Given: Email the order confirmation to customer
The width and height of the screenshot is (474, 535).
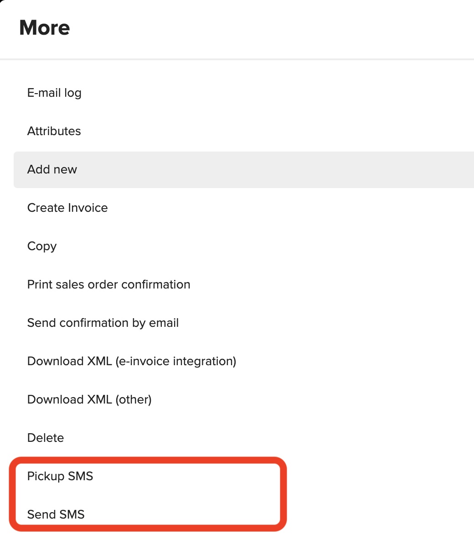Looking at the screenshot, I should [x=103, y=323].
